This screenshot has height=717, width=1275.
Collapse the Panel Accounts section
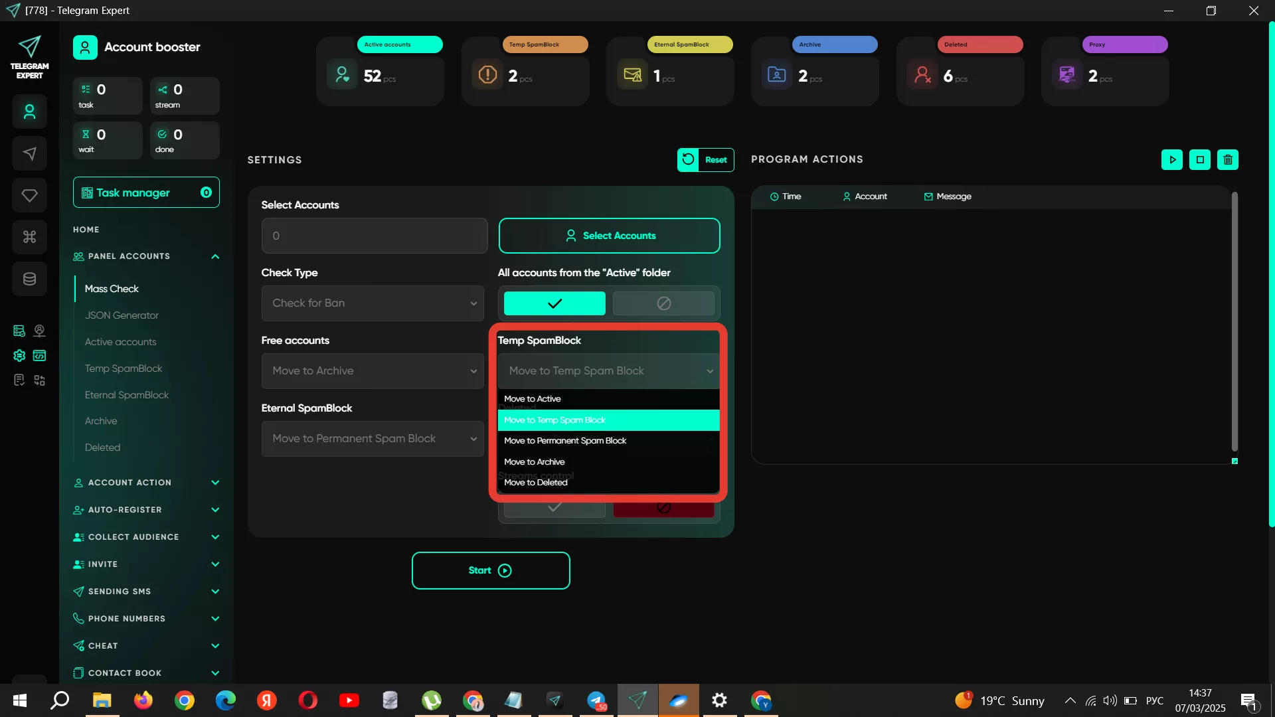tap(215, 256)
